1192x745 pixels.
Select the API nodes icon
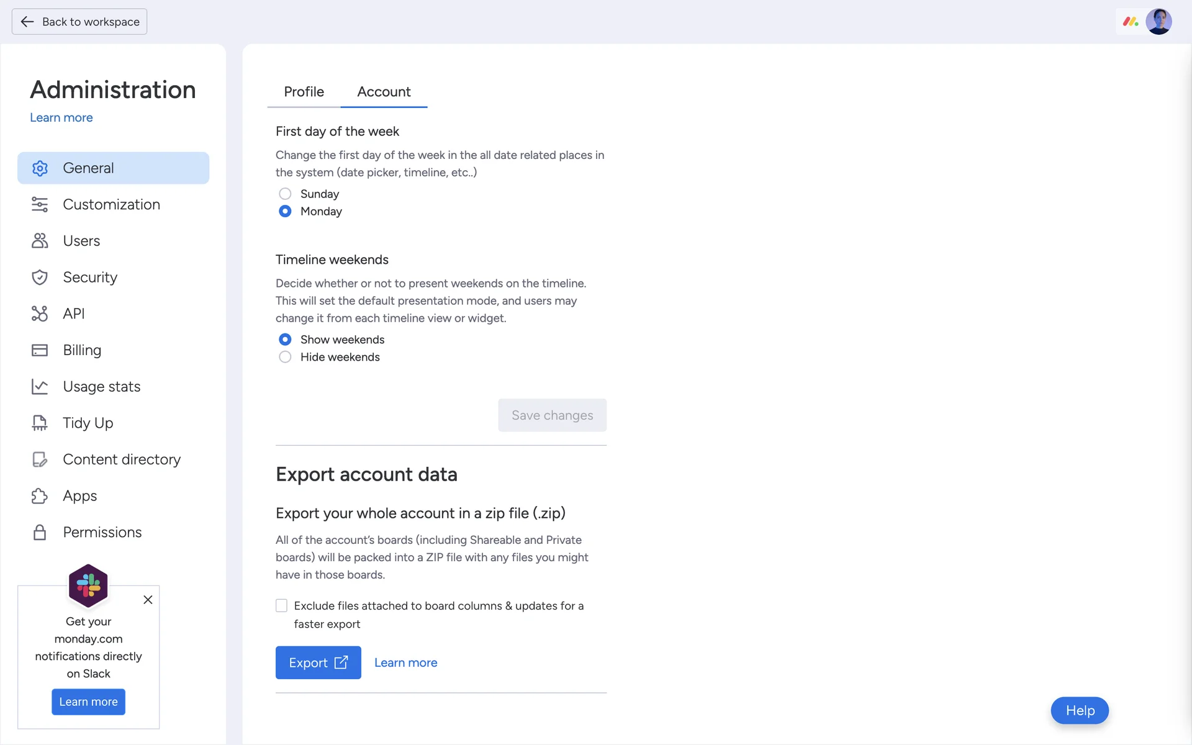coord(40,314)
